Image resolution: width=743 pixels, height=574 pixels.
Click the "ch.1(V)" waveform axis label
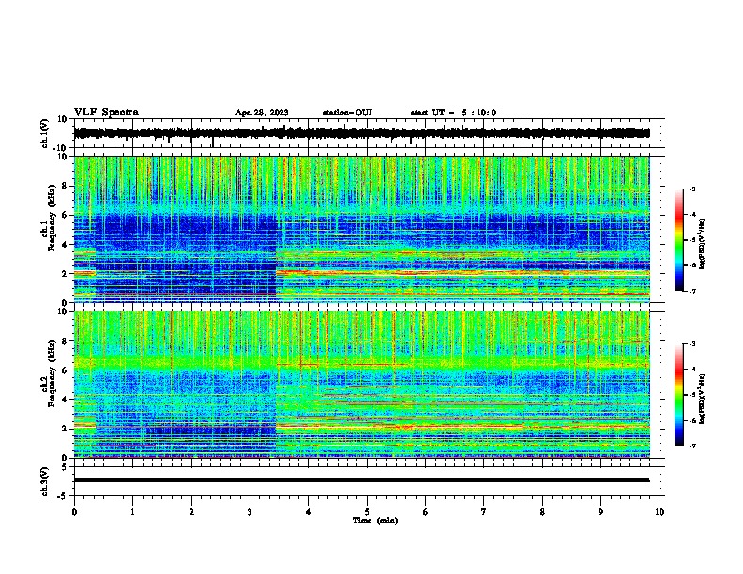pos(45,133)
